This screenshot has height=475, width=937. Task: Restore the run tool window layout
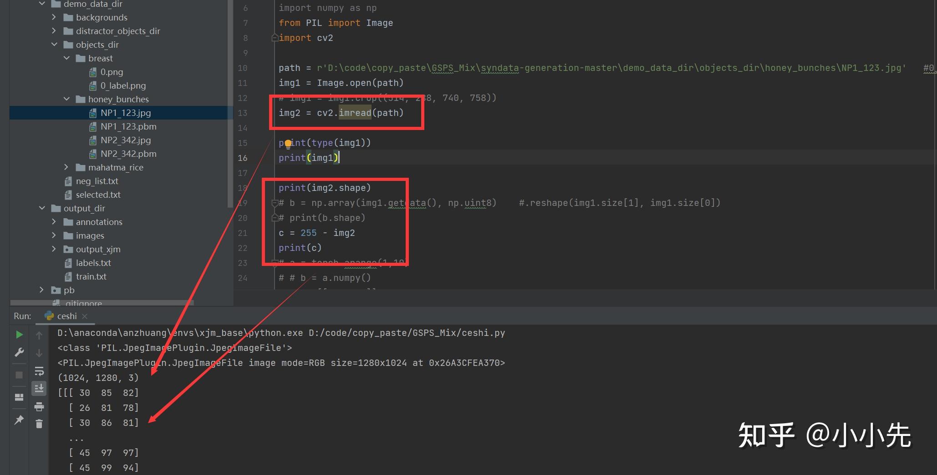pyautogui.click(x=19, y=397)
